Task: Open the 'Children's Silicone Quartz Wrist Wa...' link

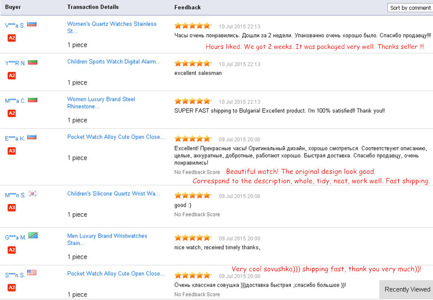Action: 114,194
